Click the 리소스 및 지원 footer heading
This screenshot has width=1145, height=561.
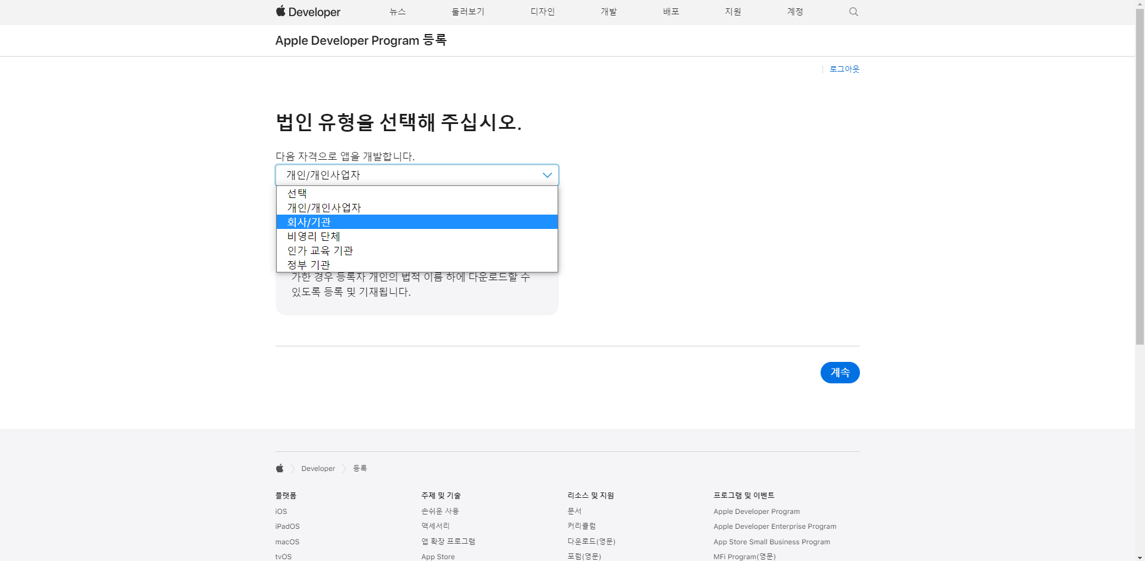(590, 495)
